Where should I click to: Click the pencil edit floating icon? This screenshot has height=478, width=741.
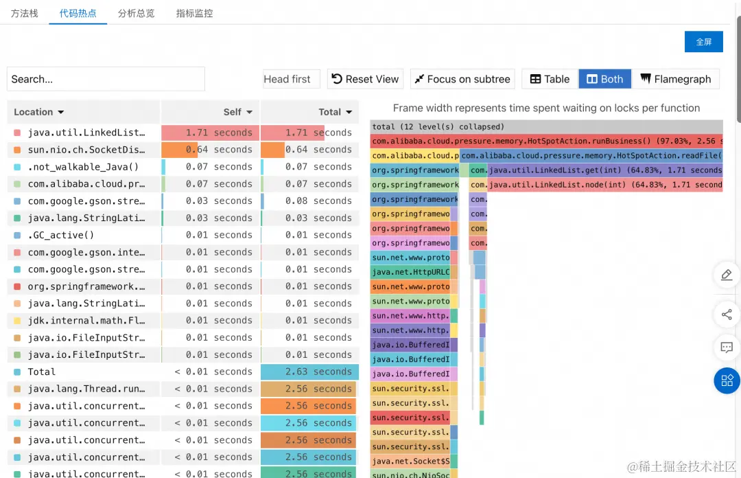(727, 275)
